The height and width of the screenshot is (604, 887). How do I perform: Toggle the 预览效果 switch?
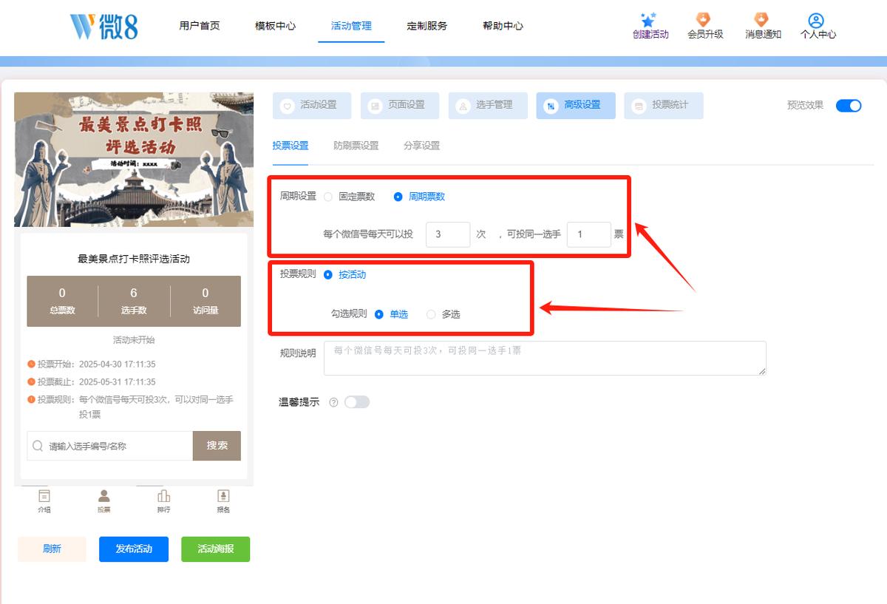pos(849,105)
